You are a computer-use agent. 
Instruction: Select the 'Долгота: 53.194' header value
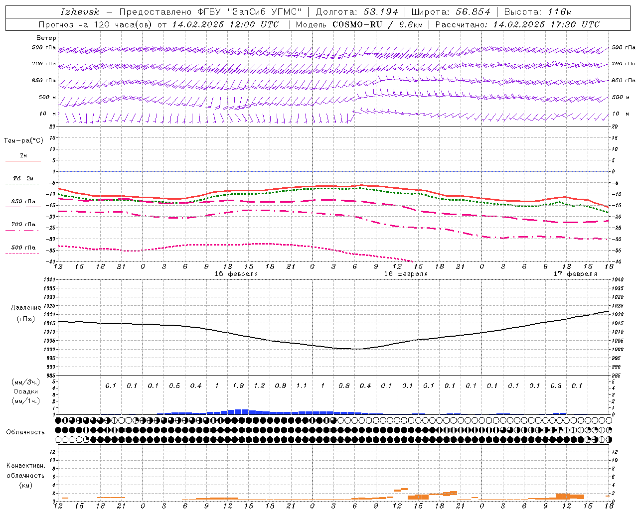tap(357, 12)
